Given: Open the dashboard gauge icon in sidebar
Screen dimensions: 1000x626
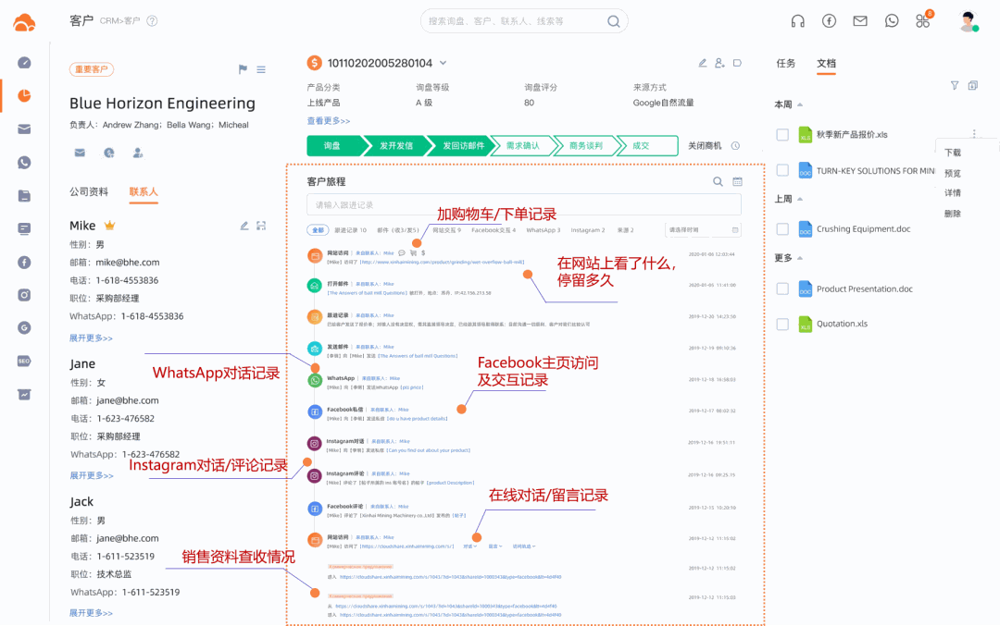Looking at the screenshot, I should [x=24, y=62].
